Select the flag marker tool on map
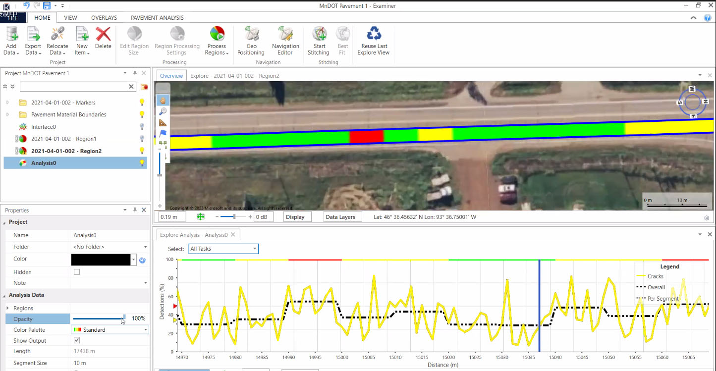Screen dimensions: 716x371 [163, 134]
